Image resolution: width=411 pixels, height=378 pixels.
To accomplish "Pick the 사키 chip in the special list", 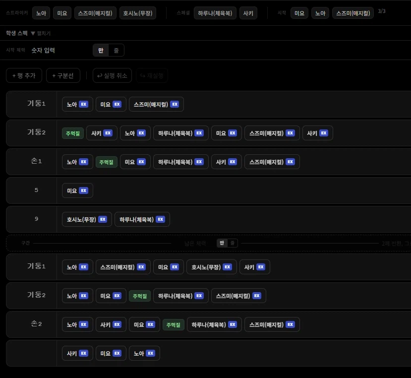I will 248,13.
